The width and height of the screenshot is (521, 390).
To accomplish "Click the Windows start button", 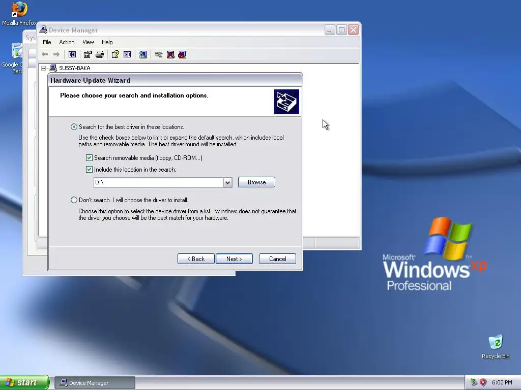I will pyautogui.click(x=24, y=382).
